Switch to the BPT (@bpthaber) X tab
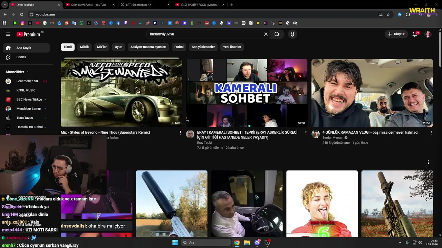Screen dimensions: 442x248 coord(144,5)
